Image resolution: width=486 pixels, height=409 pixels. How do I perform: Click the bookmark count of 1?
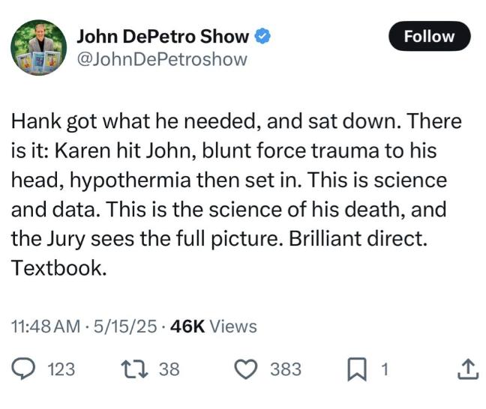[385, 369]
